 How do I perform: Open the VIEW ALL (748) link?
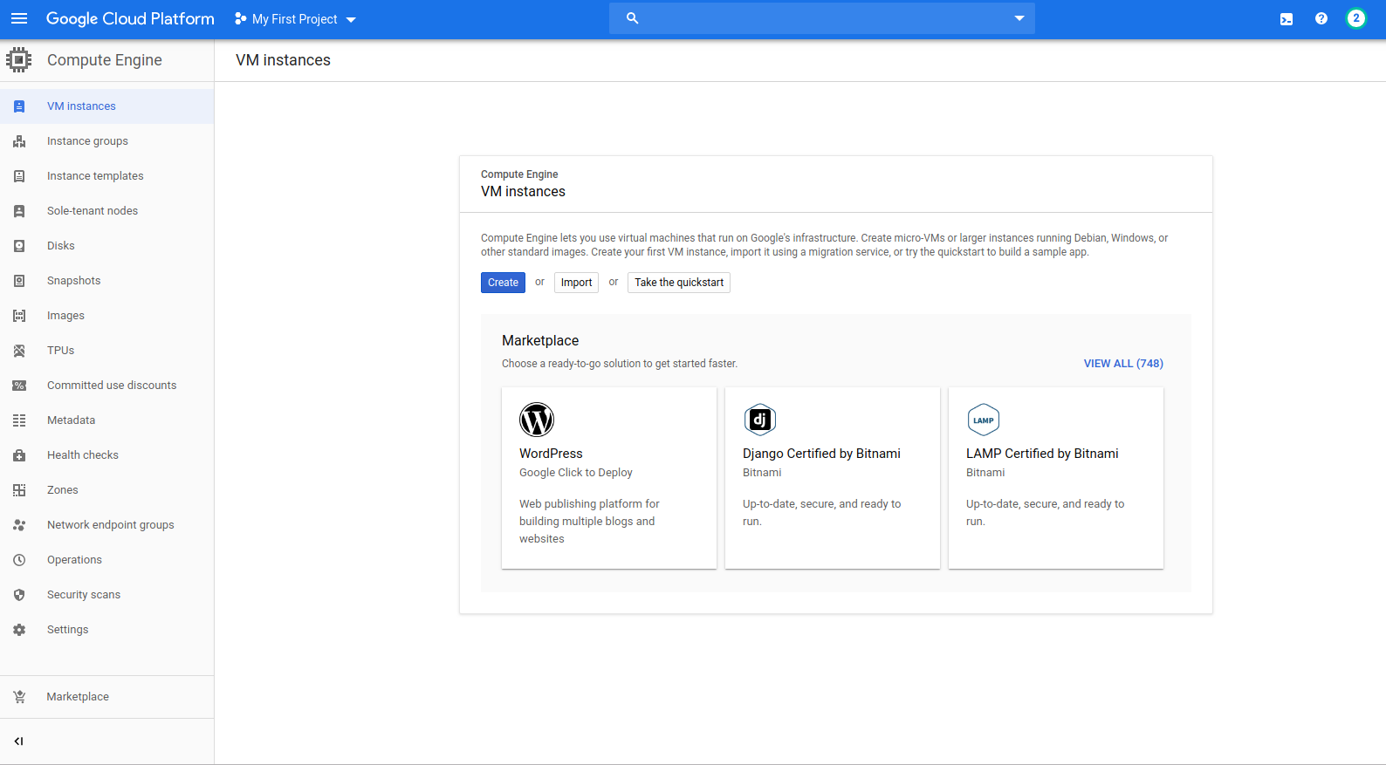1123,364
